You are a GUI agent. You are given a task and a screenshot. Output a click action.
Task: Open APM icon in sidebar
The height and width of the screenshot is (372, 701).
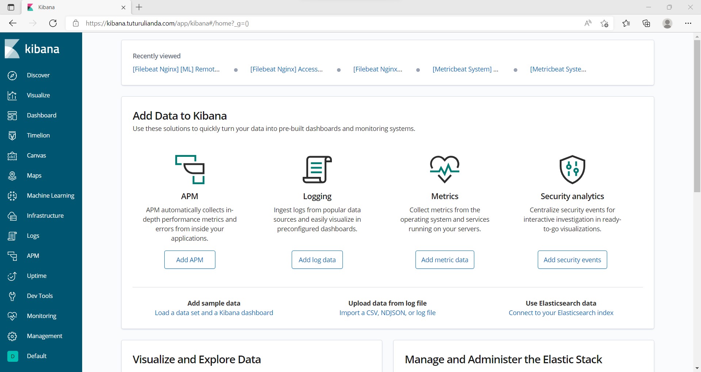point(12,256)
